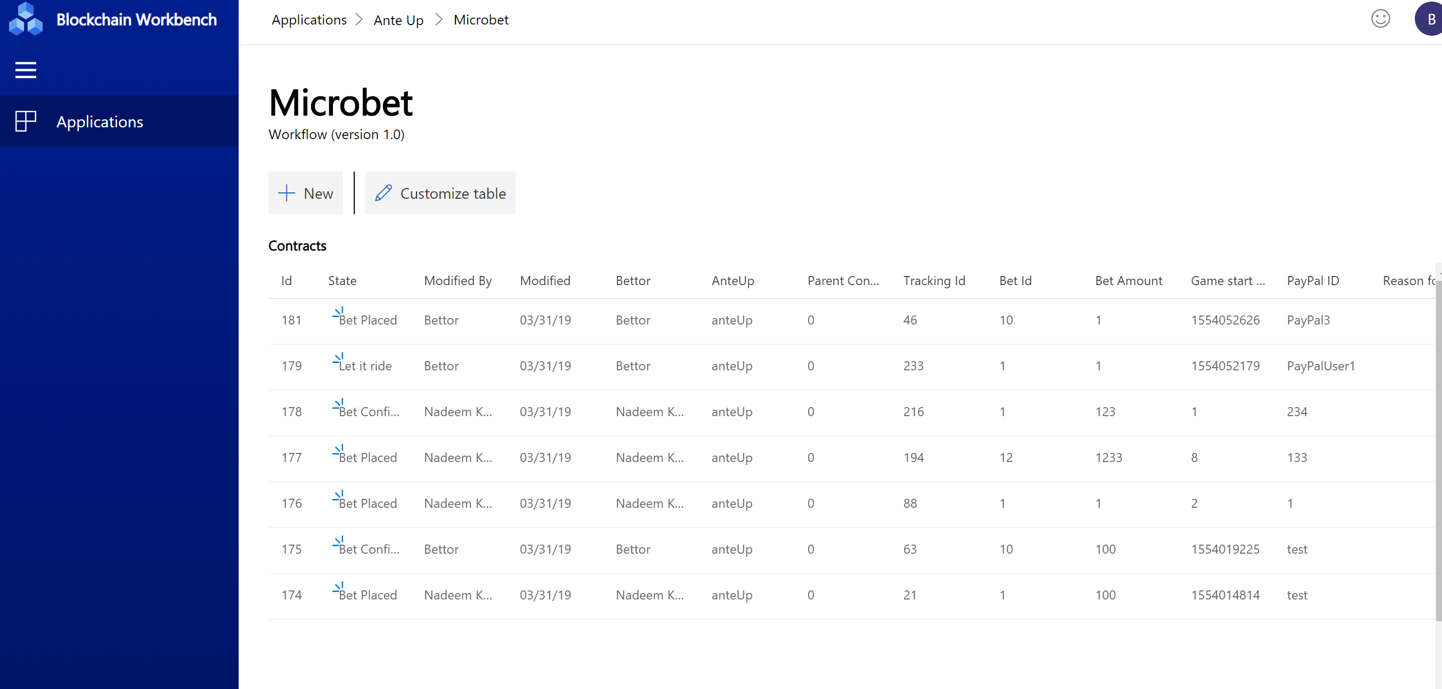Viewport: 1442px width, 689px height.
Task: Open contract row with Id 178
Action: [x=291, y=412]
